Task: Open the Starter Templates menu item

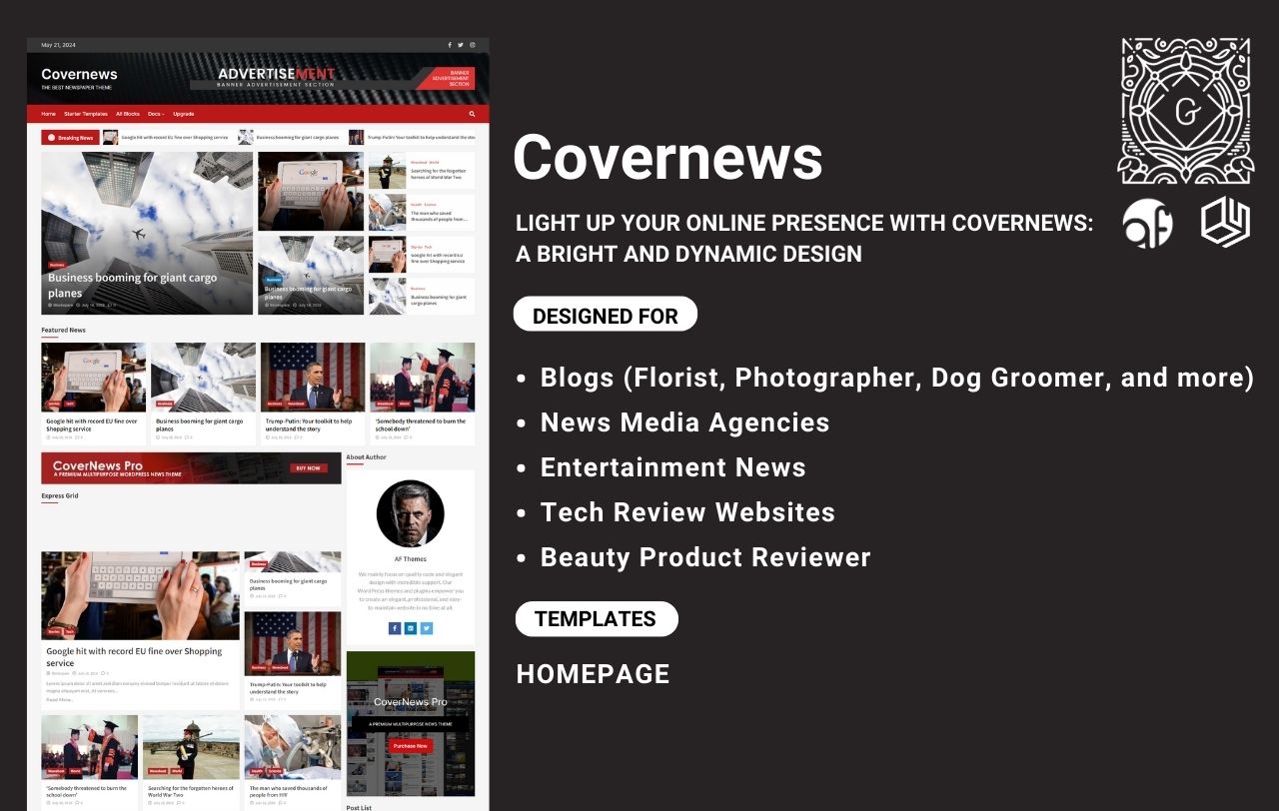Action: click(x=86, y=114)
